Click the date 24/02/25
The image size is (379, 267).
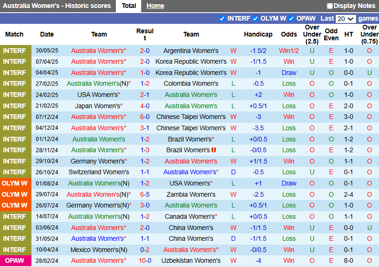(x=47, y=95)
